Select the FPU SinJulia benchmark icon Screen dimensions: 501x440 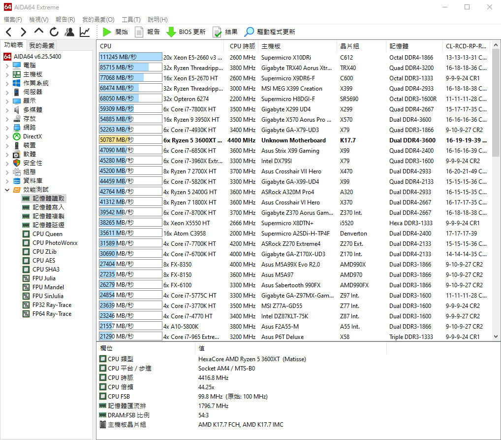[x=26, y=296]
